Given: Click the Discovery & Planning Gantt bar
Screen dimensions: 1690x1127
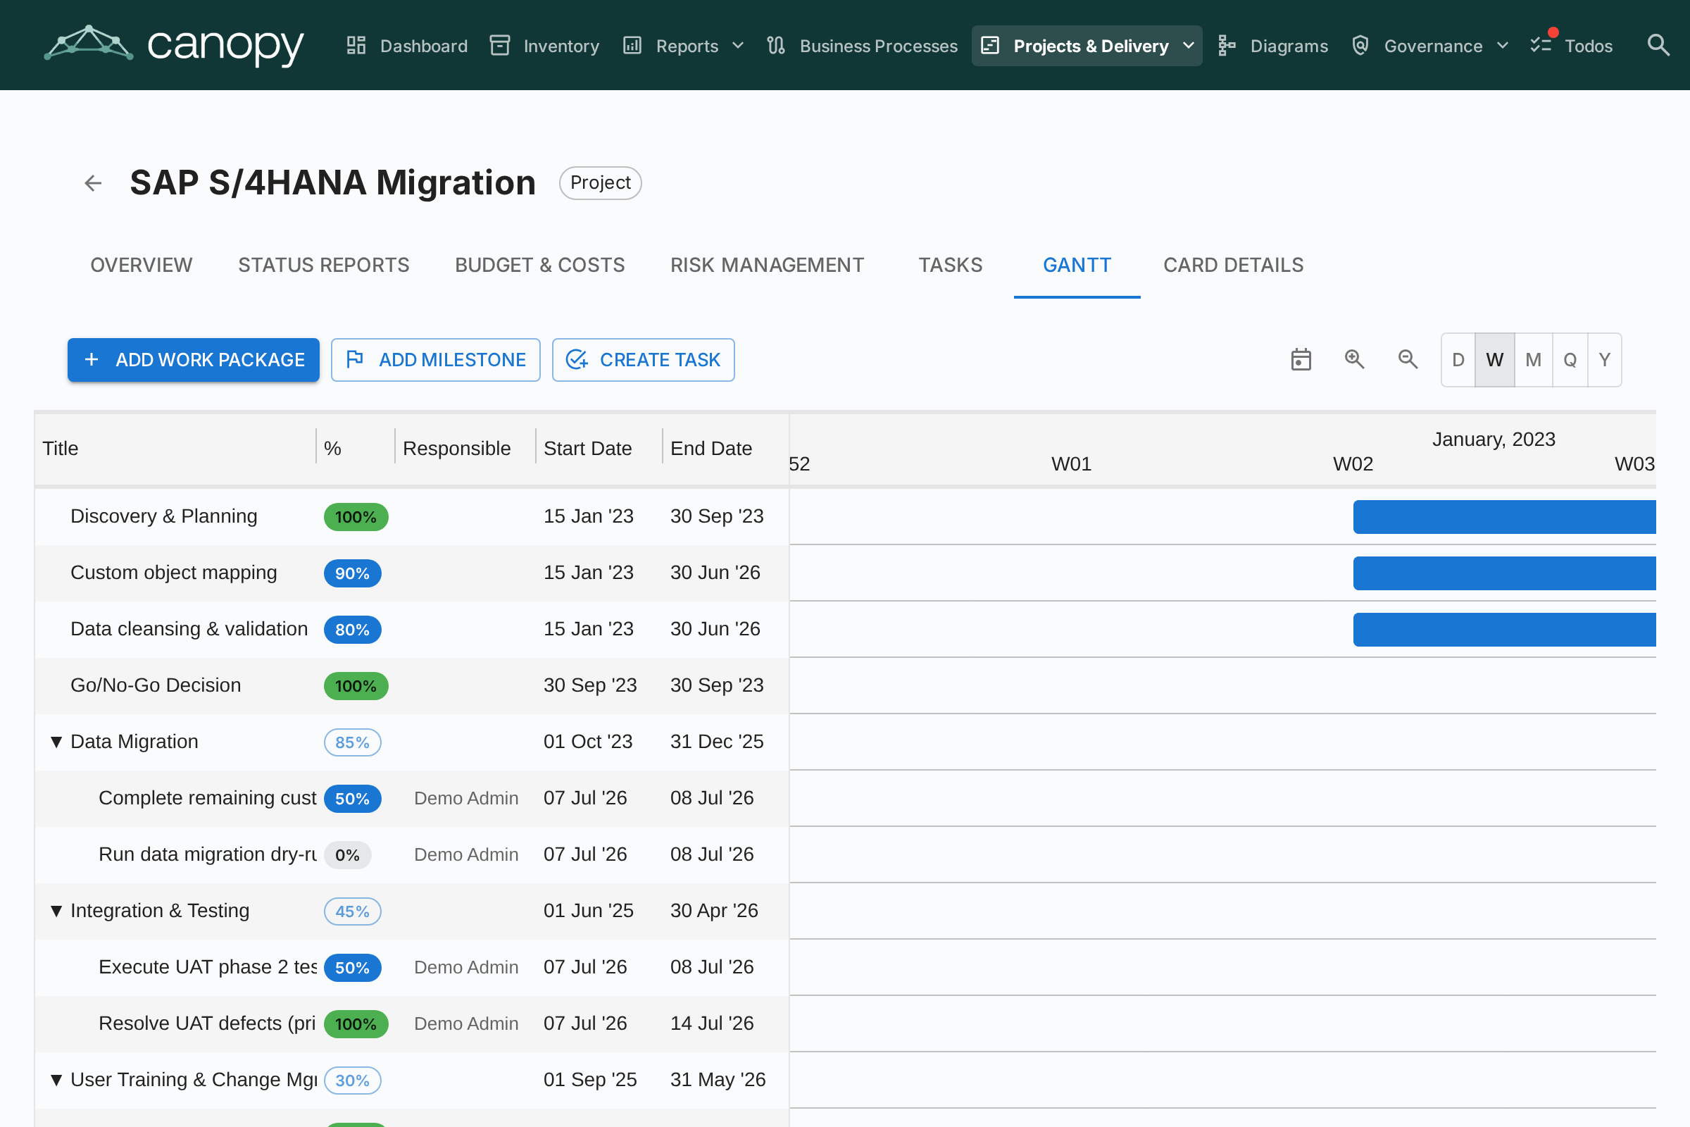Looking at the screenshot, I should tap(1505, 517).
